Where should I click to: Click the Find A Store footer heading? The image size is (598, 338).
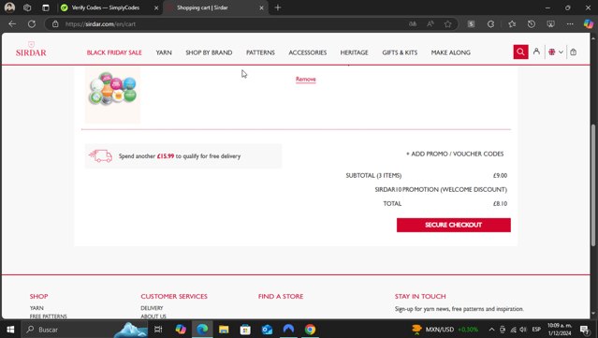281,296
